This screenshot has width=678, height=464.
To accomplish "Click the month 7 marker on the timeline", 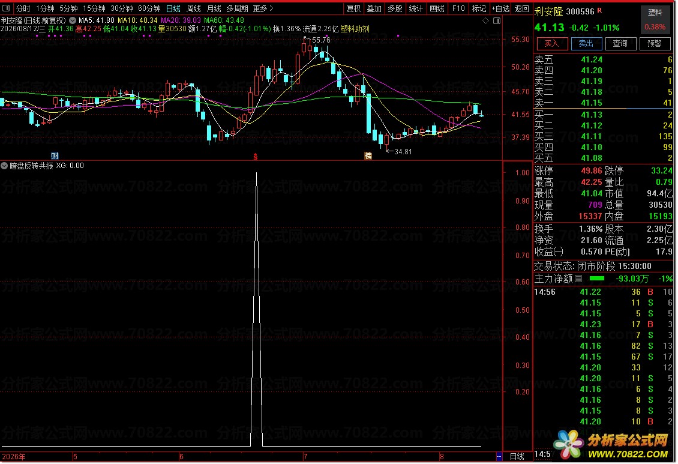I will [306, 457].
